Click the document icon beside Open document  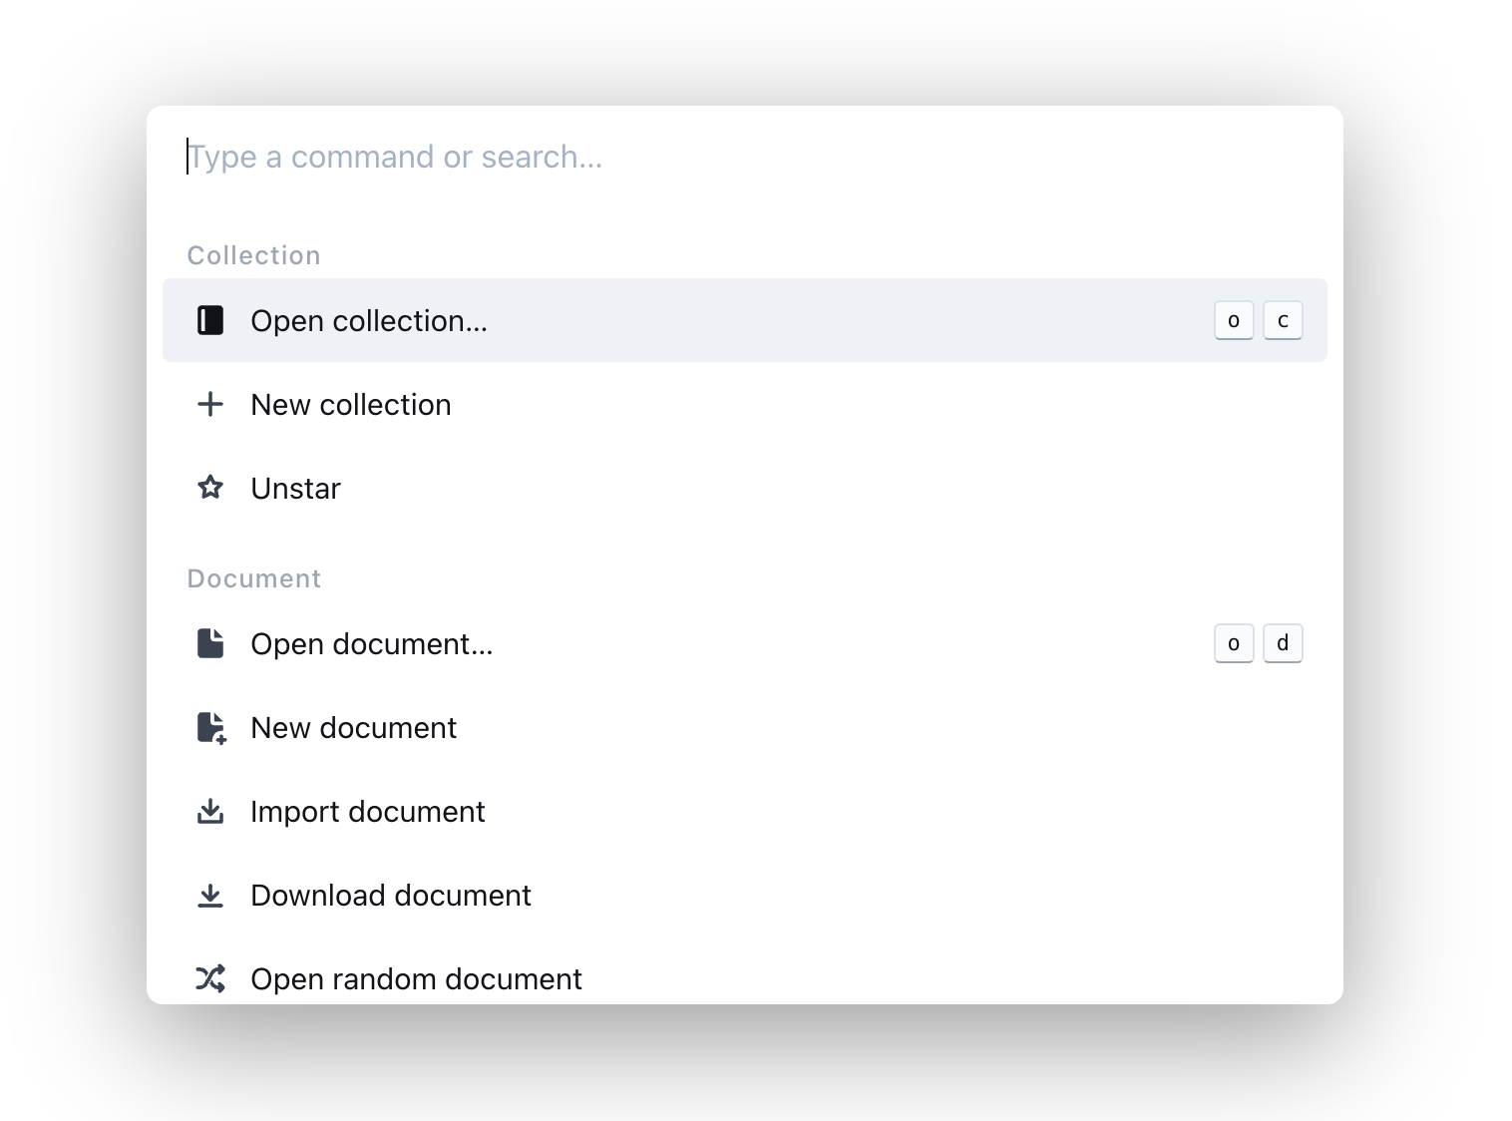(210, 643)
